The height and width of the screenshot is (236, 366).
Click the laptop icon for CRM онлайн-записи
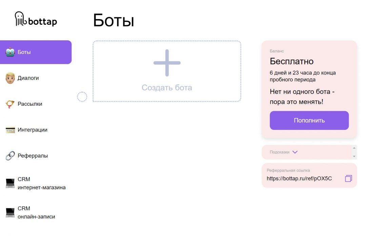pos(10,213)
